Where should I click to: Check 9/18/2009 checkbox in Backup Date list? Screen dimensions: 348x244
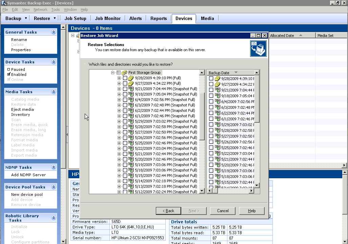(211, 96)
